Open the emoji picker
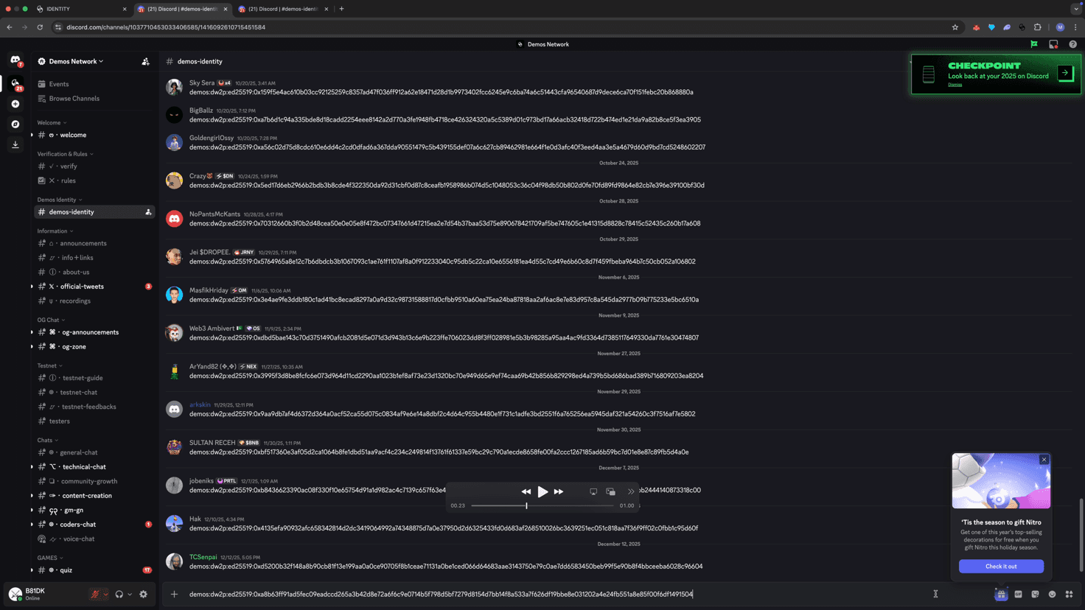This screenshot has height=610, width=1085. coord(1052,594)
